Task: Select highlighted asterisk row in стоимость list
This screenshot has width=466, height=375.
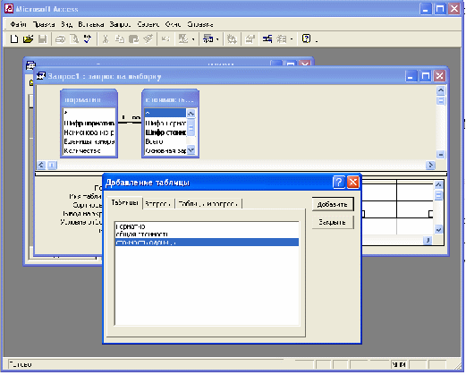Action: (165, 113)
